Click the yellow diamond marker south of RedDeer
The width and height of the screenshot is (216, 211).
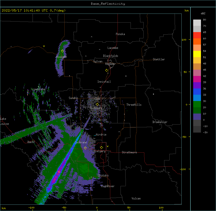coord(107,70)
